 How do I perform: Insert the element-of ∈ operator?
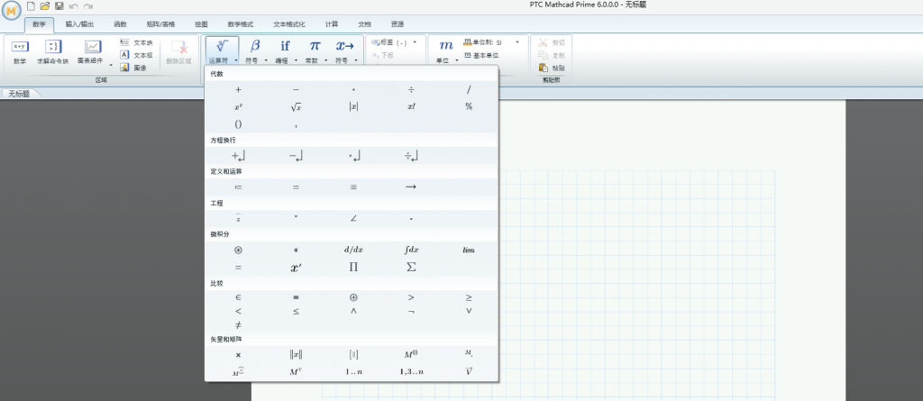tap(238, 298)
